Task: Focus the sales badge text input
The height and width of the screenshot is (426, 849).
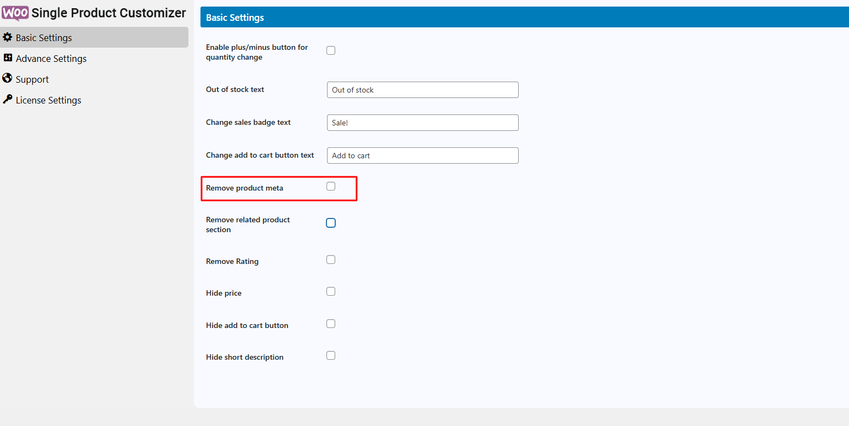Action: 422,123
